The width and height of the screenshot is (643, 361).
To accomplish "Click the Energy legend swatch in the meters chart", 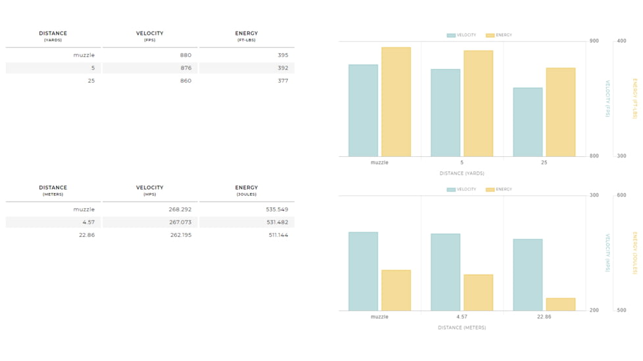I will coord(490,190).
